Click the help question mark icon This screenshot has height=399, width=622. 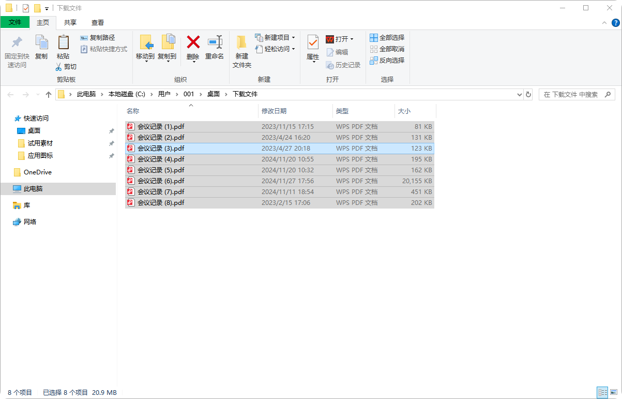(616, 23)
